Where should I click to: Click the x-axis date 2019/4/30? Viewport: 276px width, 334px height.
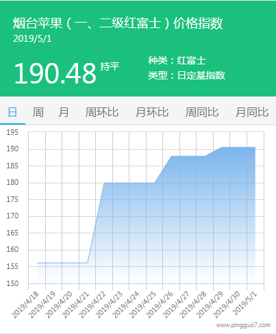pyautogui.click(x=227, y=305)
